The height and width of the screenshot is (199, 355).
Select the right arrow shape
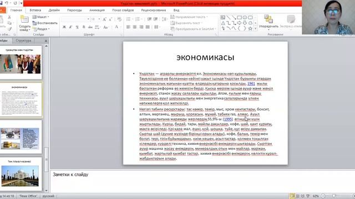[x=239, y=23]
